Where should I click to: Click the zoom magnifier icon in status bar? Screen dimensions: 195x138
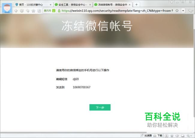[188, 136]
